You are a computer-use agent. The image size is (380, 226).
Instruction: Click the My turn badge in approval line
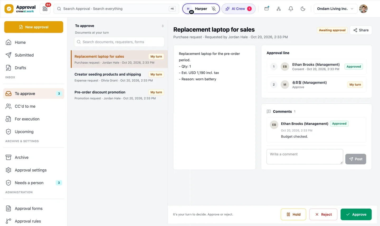(355, 85)
